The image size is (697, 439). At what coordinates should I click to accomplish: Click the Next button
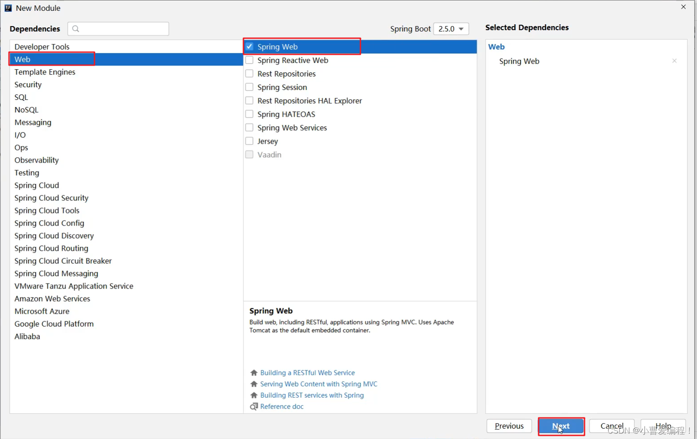pyautogui.click(x=561, y=426)
